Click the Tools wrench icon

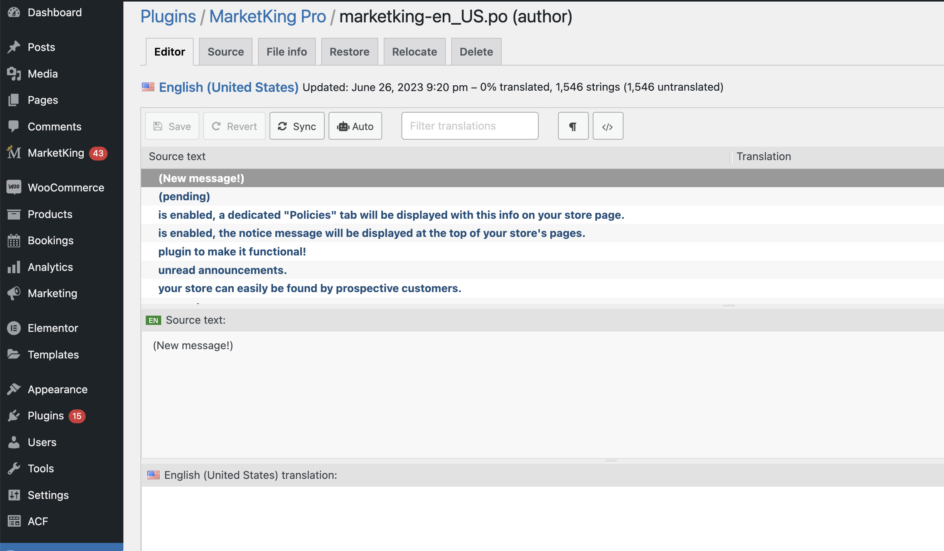[14, 468]
